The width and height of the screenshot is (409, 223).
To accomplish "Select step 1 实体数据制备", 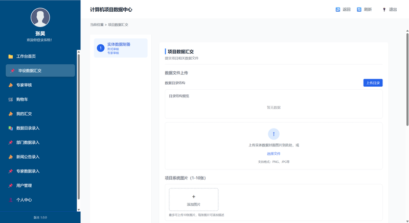I will [121, 48].
